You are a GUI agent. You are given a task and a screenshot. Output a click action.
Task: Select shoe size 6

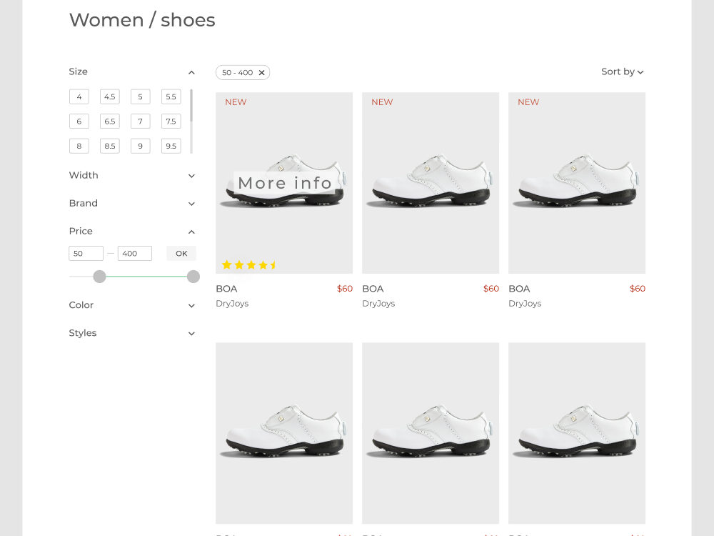point(79,121)
